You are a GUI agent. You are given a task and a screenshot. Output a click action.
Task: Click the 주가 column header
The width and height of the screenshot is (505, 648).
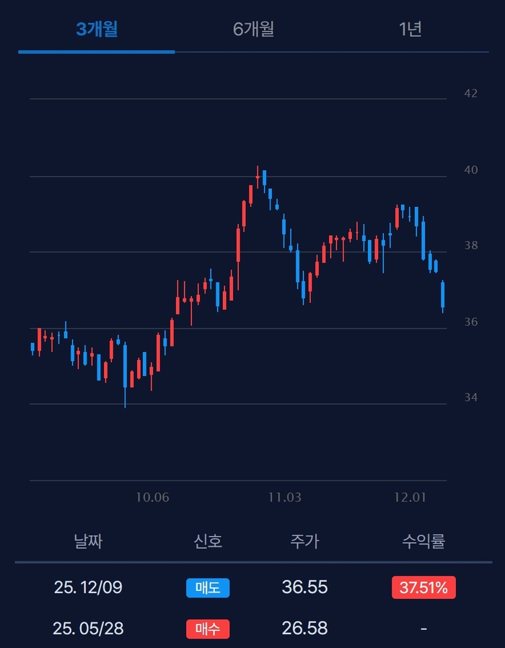click(304, 542)
